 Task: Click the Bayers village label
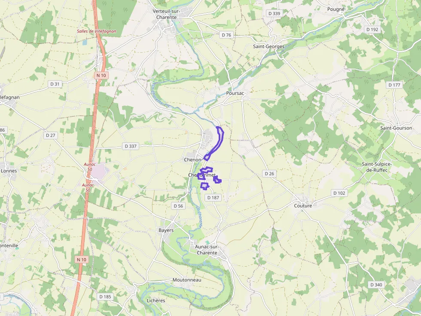point(166,230)
